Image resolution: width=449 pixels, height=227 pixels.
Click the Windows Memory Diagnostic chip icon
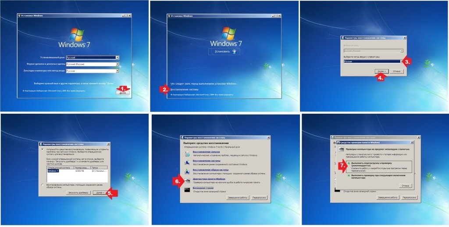[x=188, y=180]
